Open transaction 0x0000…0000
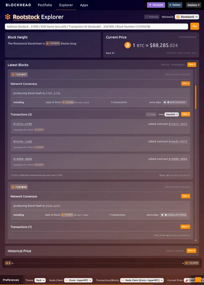The height and width of the screenshot is (285, 204). point(23,159)
